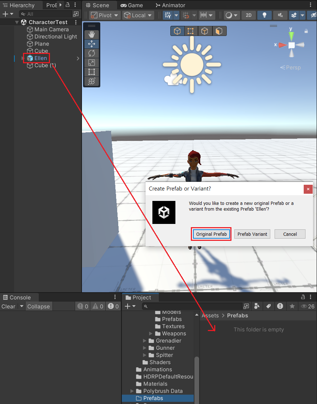The image size is (317, 404).
Task: Lock the Project panel
Action: click(303, 297)
